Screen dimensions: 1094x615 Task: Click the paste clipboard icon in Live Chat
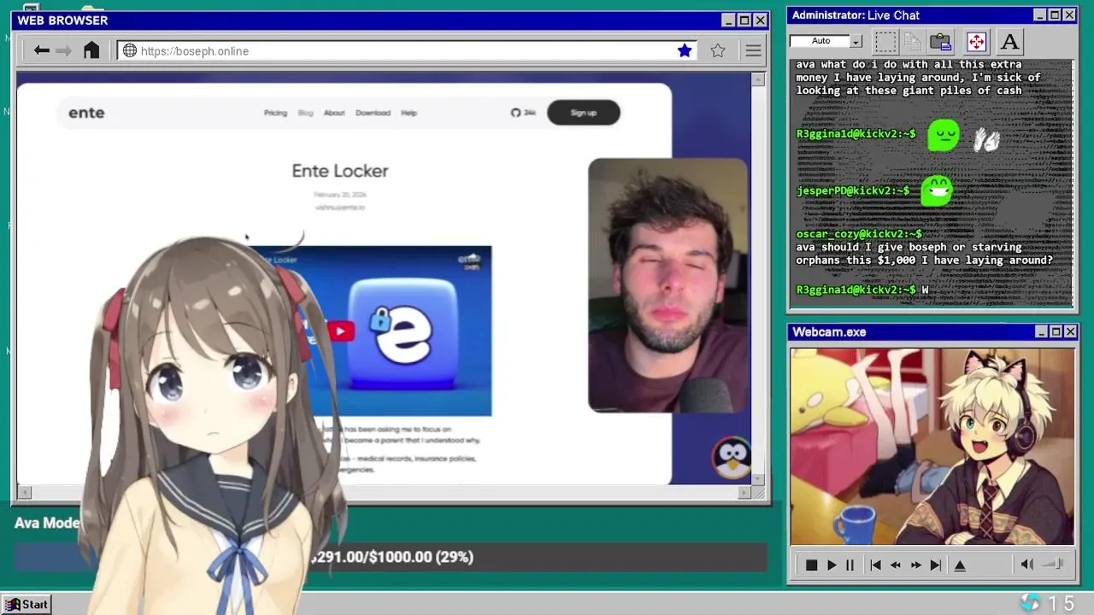941,41
